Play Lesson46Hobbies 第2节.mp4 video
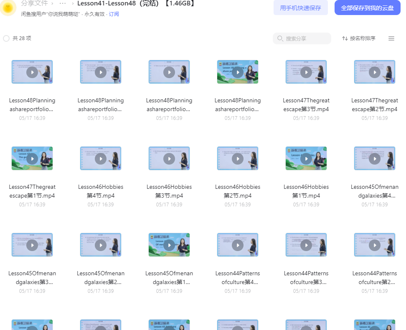Screen dimensions: 406x330 tap(238, 159)
